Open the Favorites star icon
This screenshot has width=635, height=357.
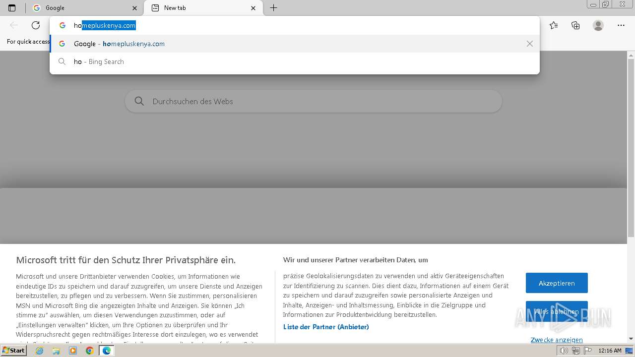tap(554, 25)
